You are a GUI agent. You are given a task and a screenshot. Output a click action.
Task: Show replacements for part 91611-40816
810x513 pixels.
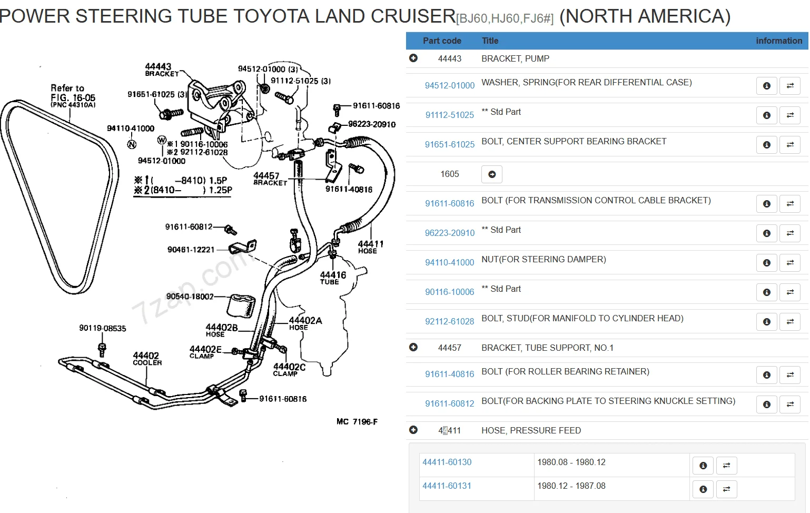[x=790, y=375]
